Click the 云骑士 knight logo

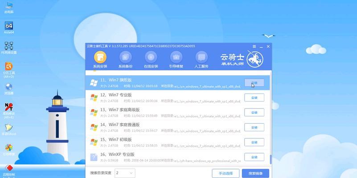[x=255, y=59]
